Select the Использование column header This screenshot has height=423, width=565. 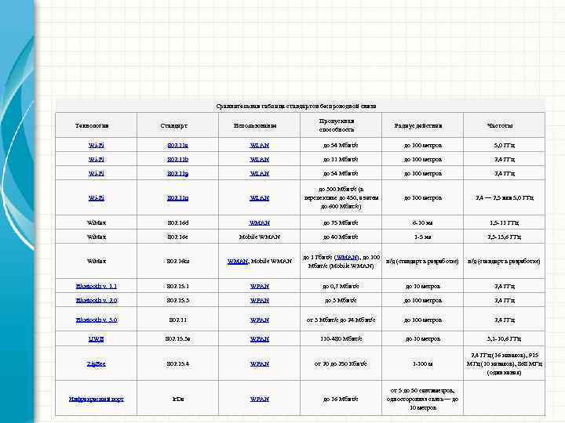tap(259, 125)
